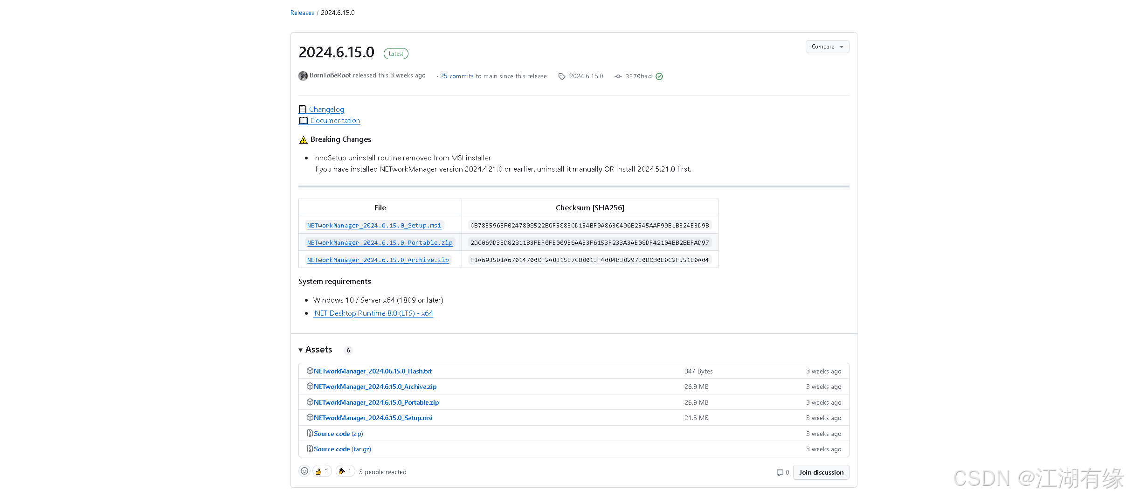Click the book icon beside Documentation
The width and height of the screenshot is (1126, 497).
304,120
